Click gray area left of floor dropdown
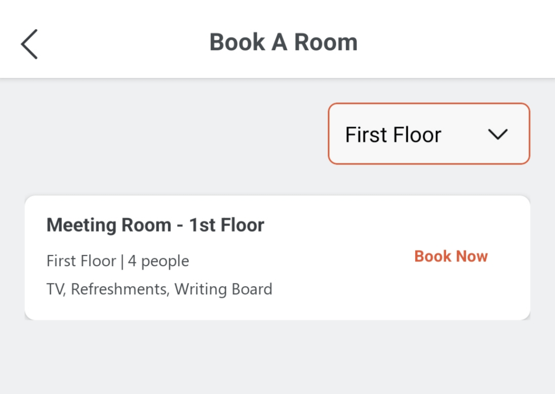Viewport: 555px width, 394px height. (163, 134)
